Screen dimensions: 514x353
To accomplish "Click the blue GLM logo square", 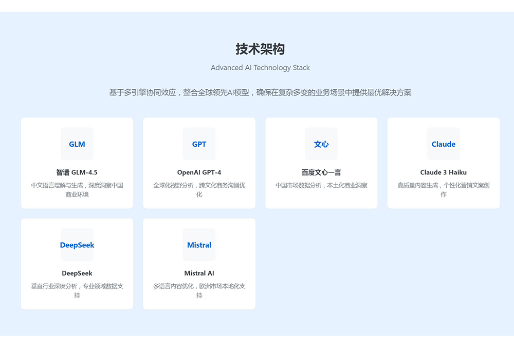I will pyautogui.click(x=77, y=144).
